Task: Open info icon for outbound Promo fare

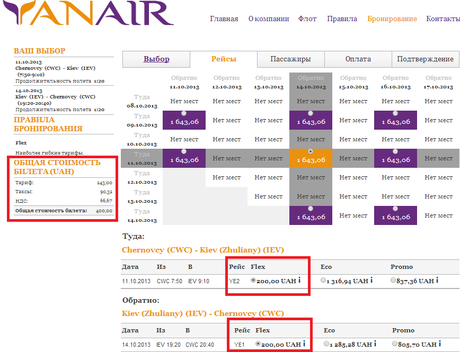Action: point(437,280)
